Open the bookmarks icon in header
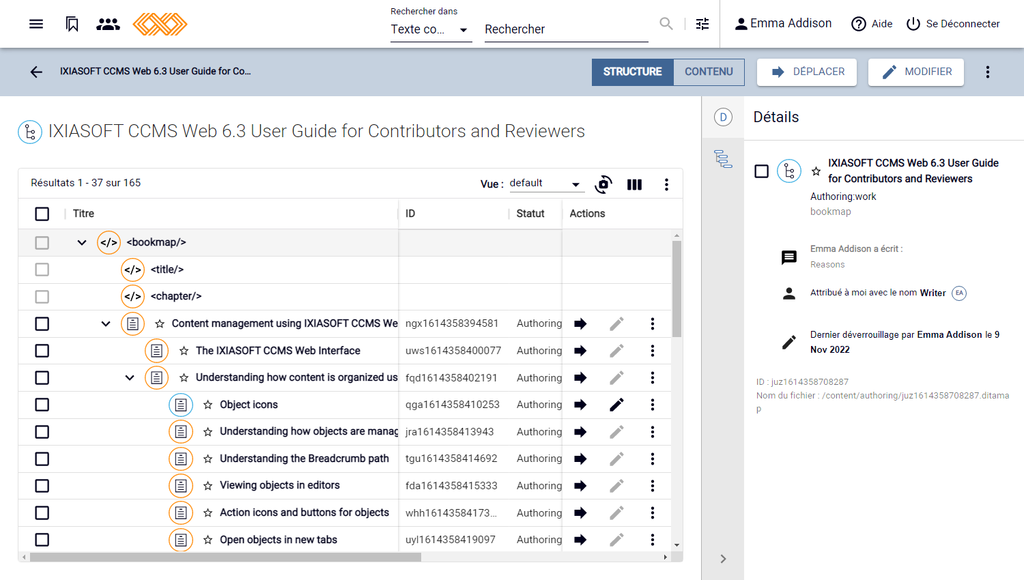The height and width of the screenshot is (580, 1024). pos(72,24)
